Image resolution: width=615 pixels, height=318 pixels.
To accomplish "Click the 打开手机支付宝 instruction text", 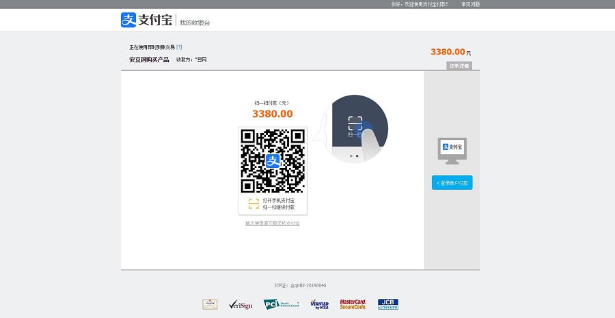I will (279, 201).
